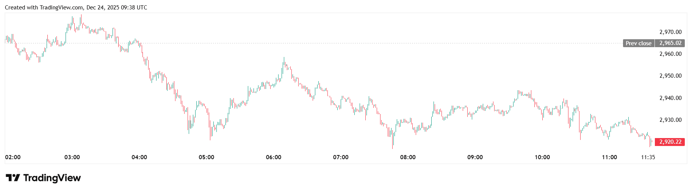This screenshot has width=692, height=192.
Task: Click the 2,970.00 price scale label
Action: point(670,32)
